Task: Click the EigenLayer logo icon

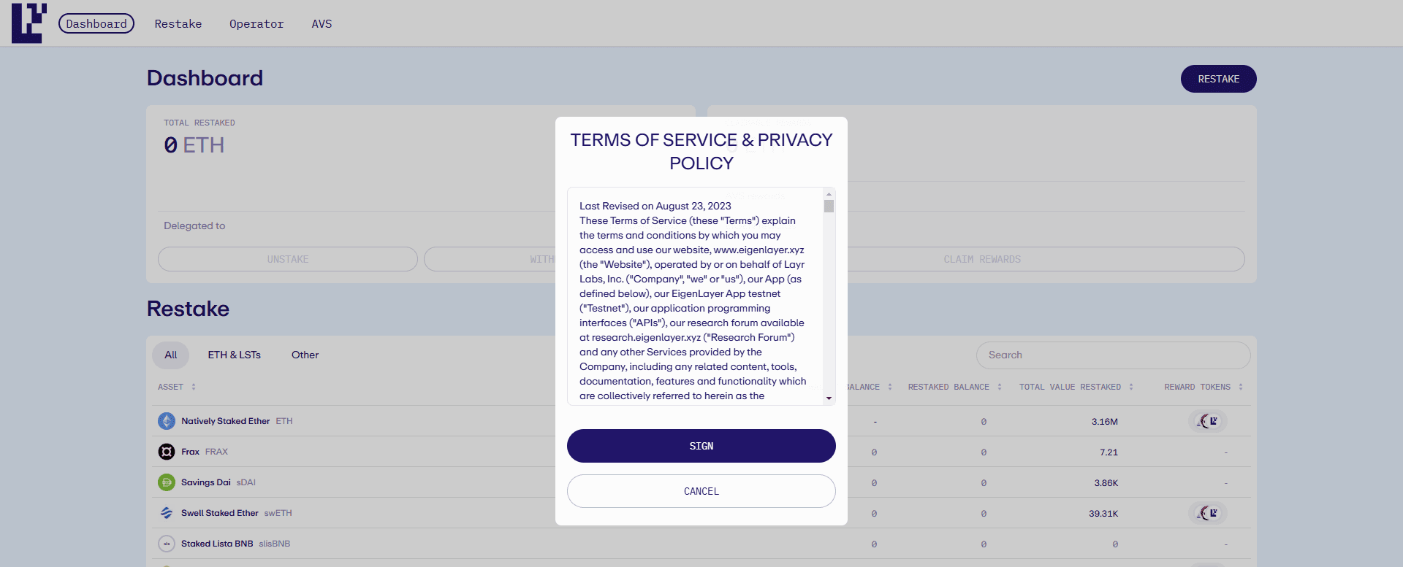Action: [x=29, y=23]
